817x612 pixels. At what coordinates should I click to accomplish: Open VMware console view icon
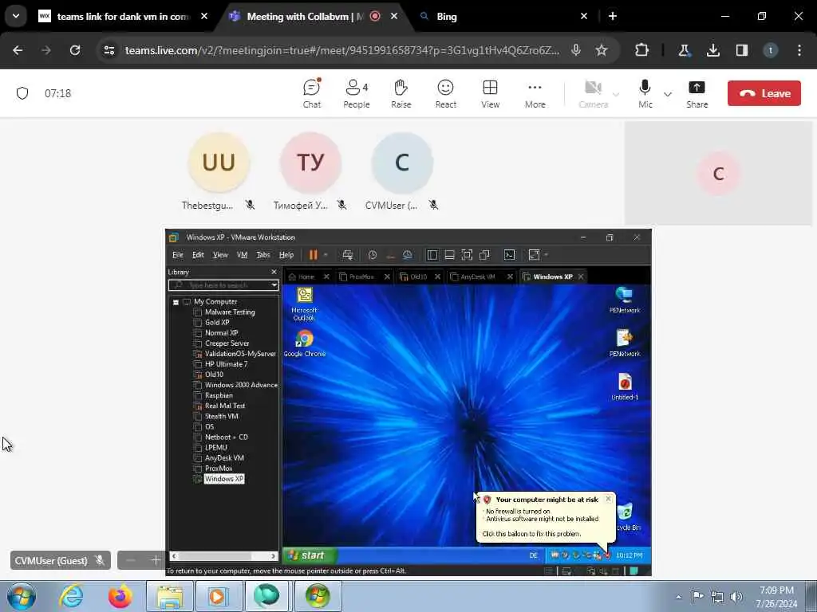click(509, 254)
